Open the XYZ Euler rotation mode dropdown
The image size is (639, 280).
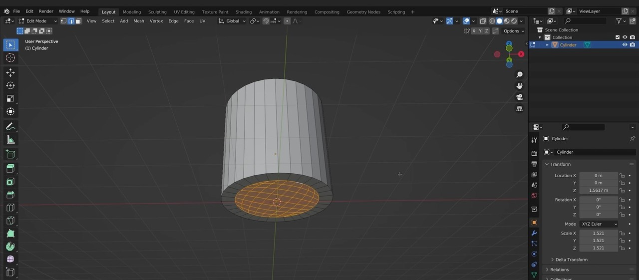599,224
